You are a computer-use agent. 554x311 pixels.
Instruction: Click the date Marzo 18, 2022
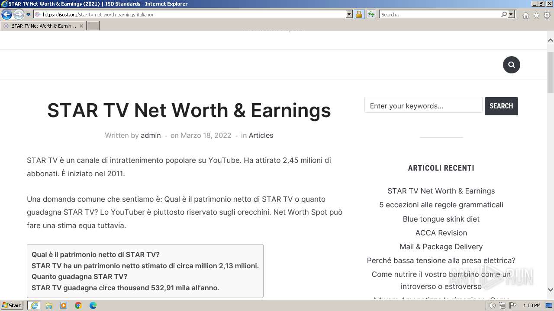pyautogui.click(x=206, y=135)
